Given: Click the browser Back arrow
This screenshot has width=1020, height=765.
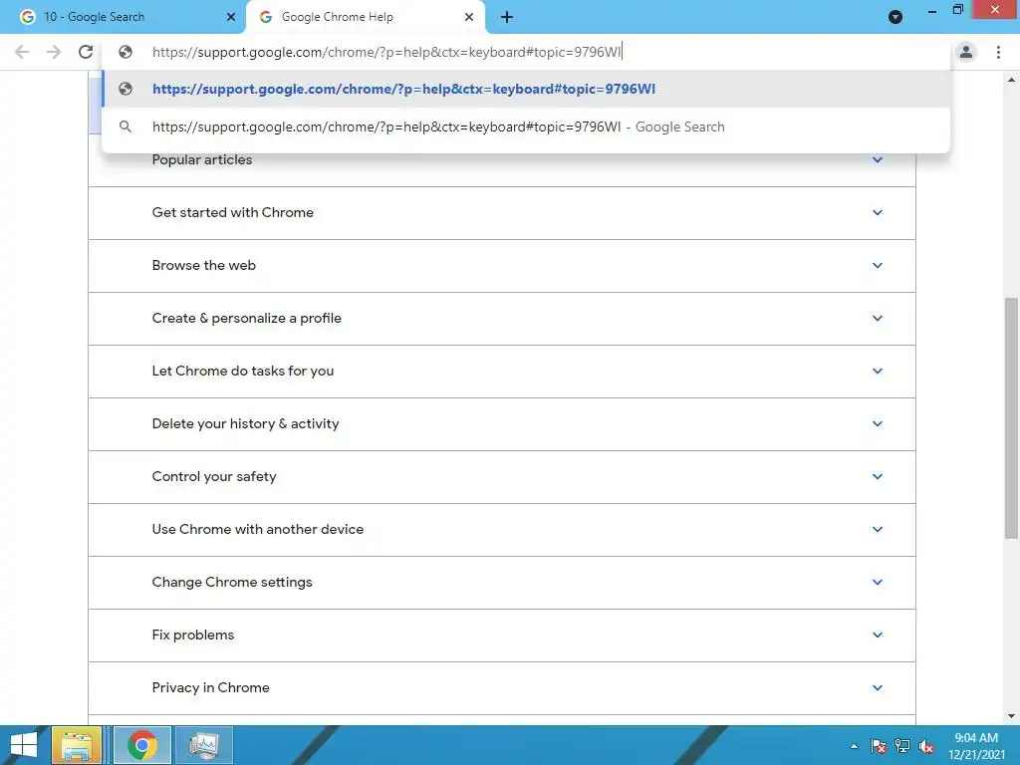Looking at the screenshot, I should coord(22,52).
